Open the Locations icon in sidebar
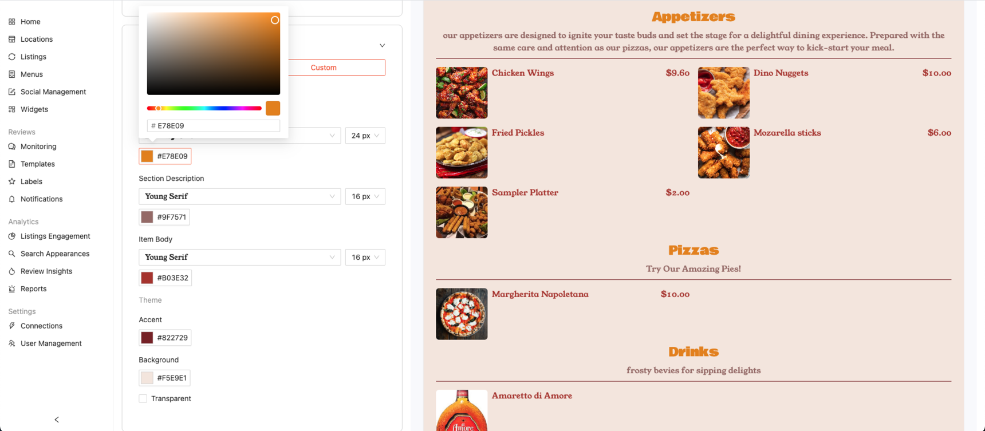This screenshot has width=985, height=431. (x=12, y=39)
